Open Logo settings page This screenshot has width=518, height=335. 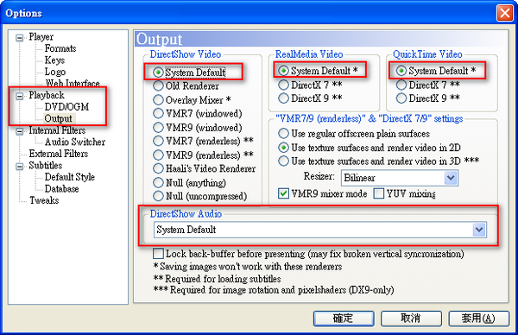(55, 72)
